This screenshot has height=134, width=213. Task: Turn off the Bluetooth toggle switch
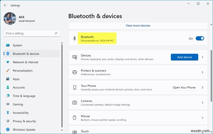click(x=200, y=38)
